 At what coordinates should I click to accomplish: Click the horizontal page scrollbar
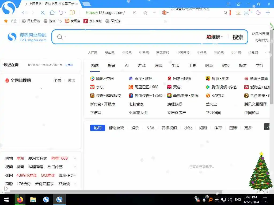[116, 192]
